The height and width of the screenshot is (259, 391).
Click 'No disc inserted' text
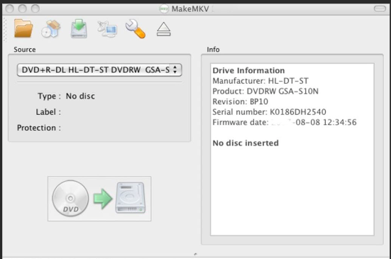[x=246, y=143]
